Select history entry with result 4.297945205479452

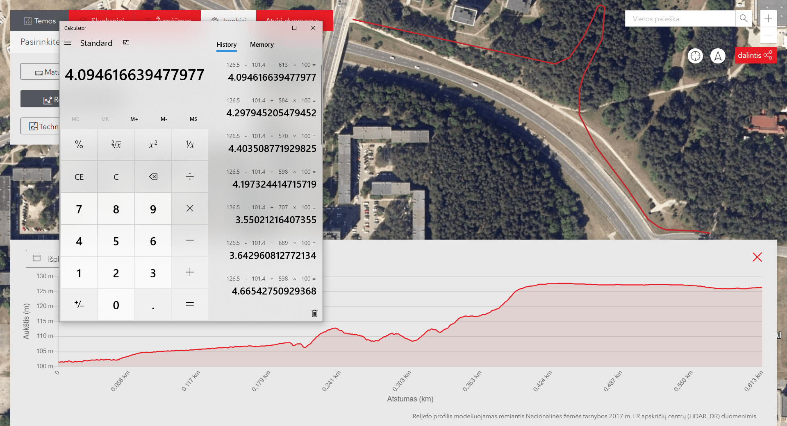click(x=271, y=108)
